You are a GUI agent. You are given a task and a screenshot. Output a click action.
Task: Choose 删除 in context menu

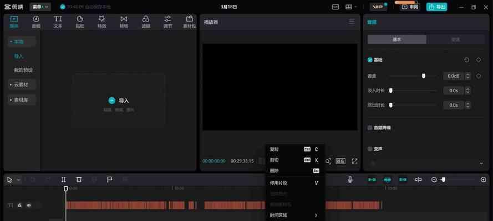295,171
